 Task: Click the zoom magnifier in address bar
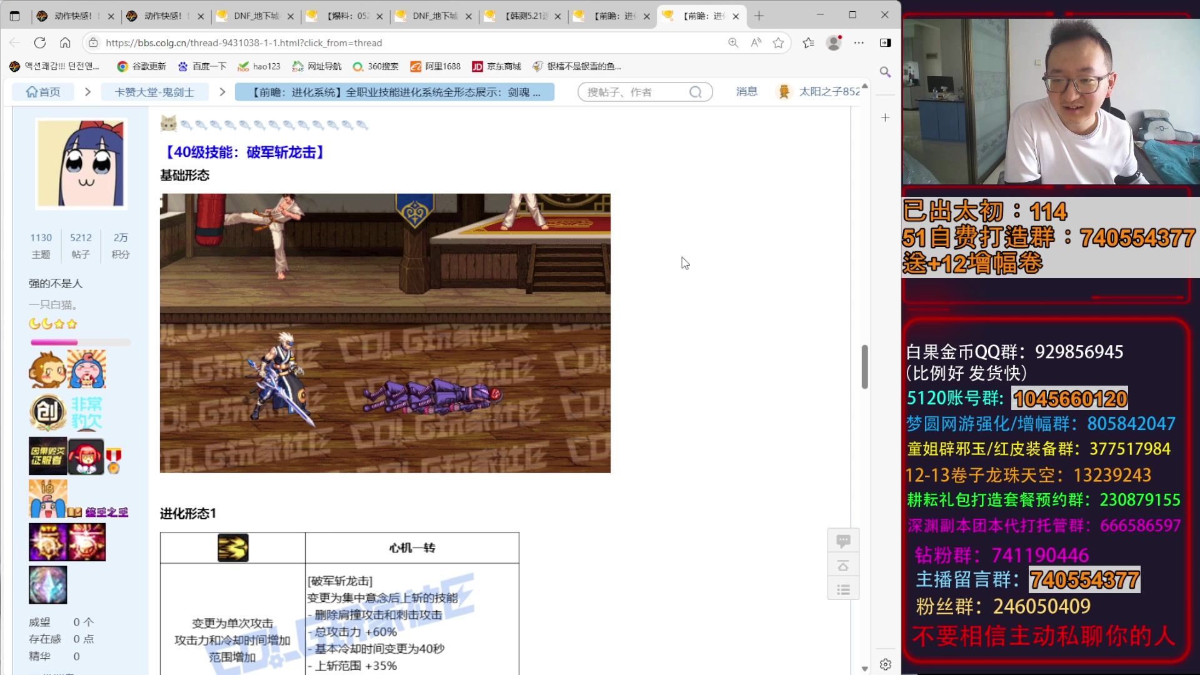(x=733, y=42)
